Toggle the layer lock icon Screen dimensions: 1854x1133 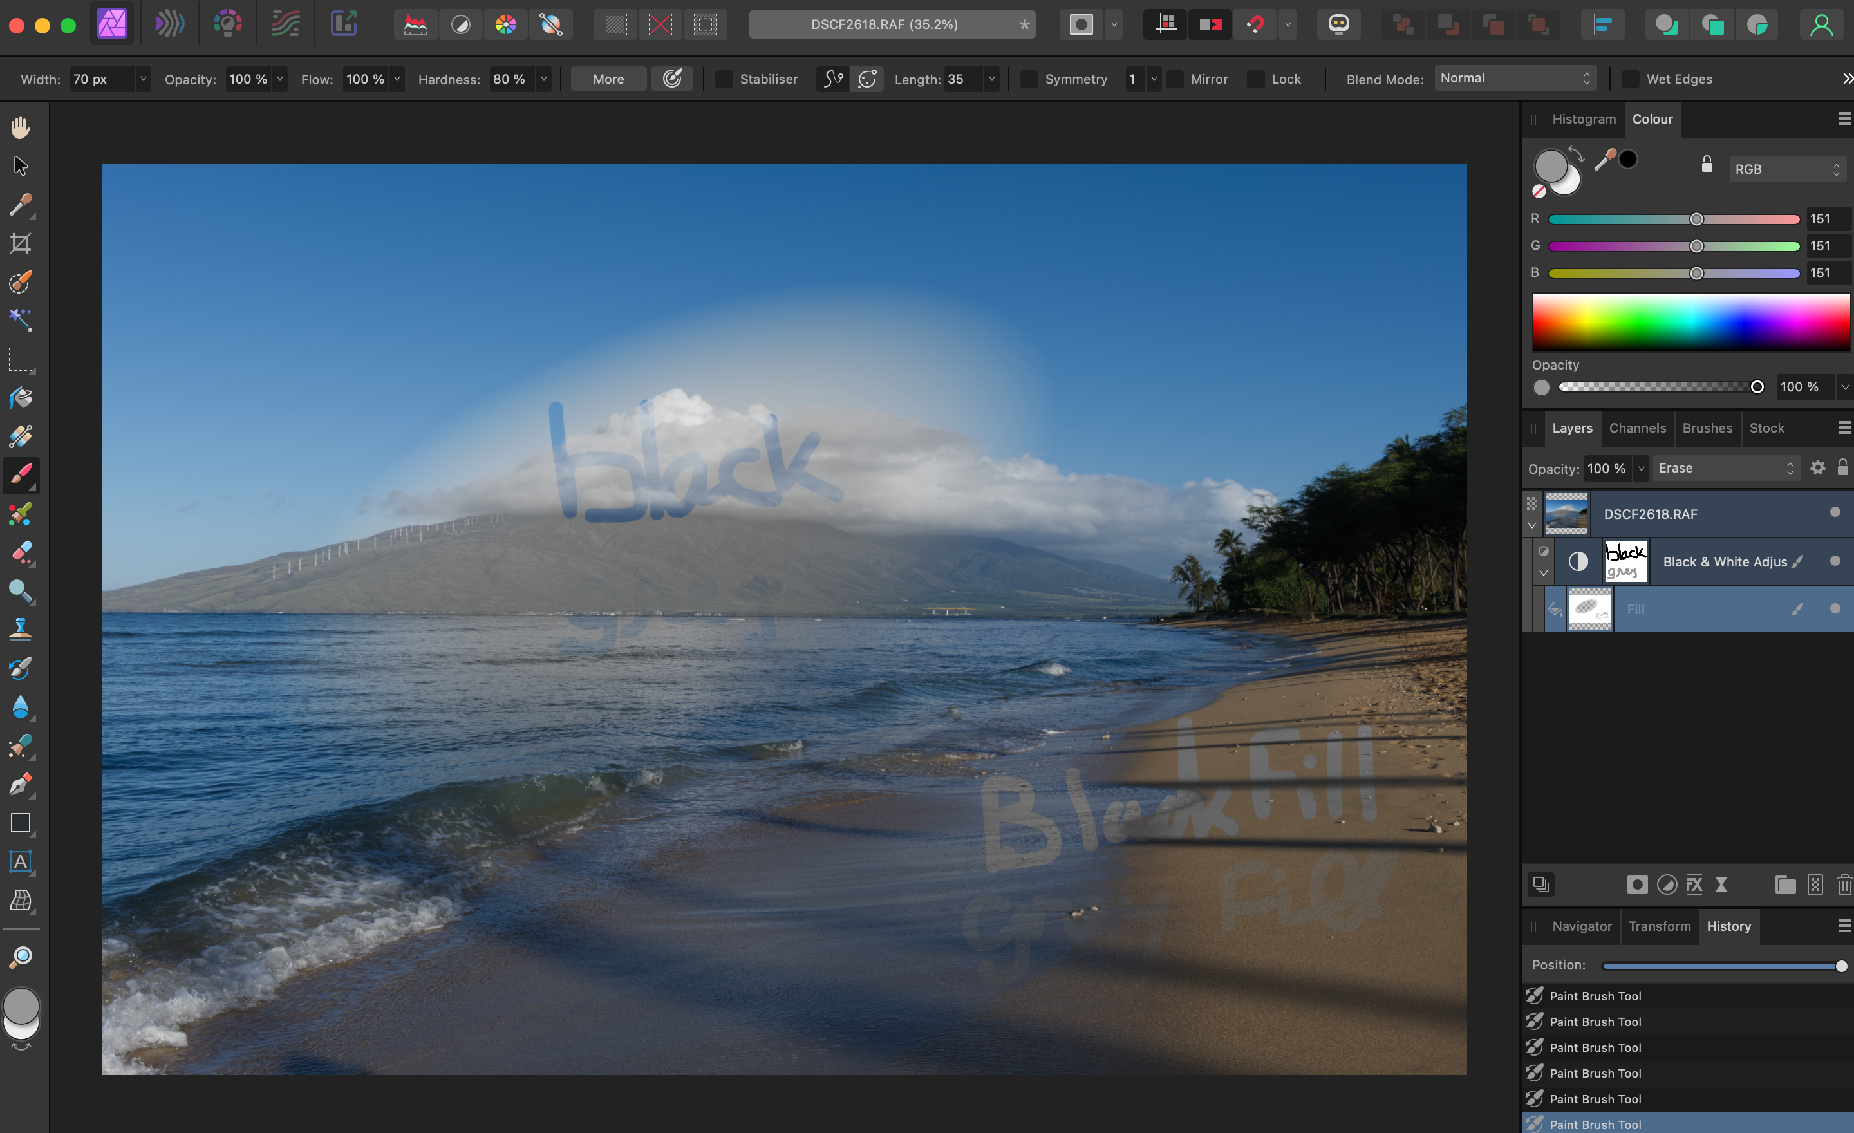pyautogui.click(x=1842, y=467)
